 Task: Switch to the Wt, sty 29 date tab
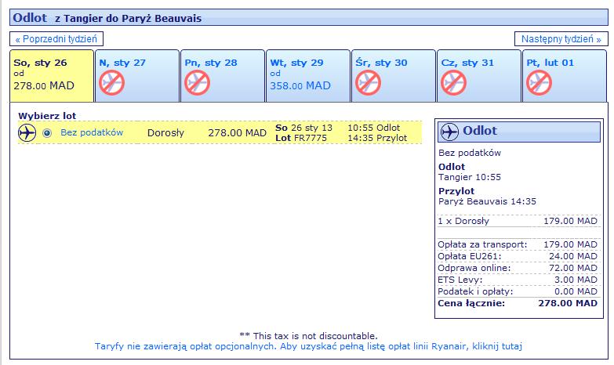(x=307, y=75)
